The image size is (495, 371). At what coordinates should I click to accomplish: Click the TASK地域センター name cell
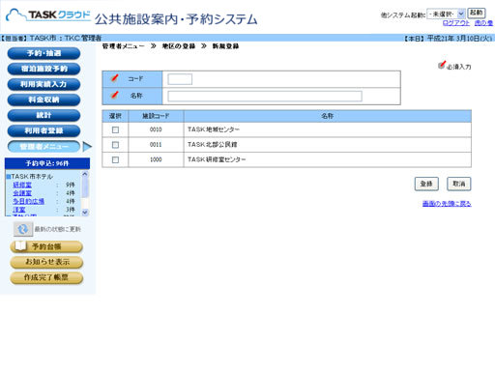[x=328, y=129]
